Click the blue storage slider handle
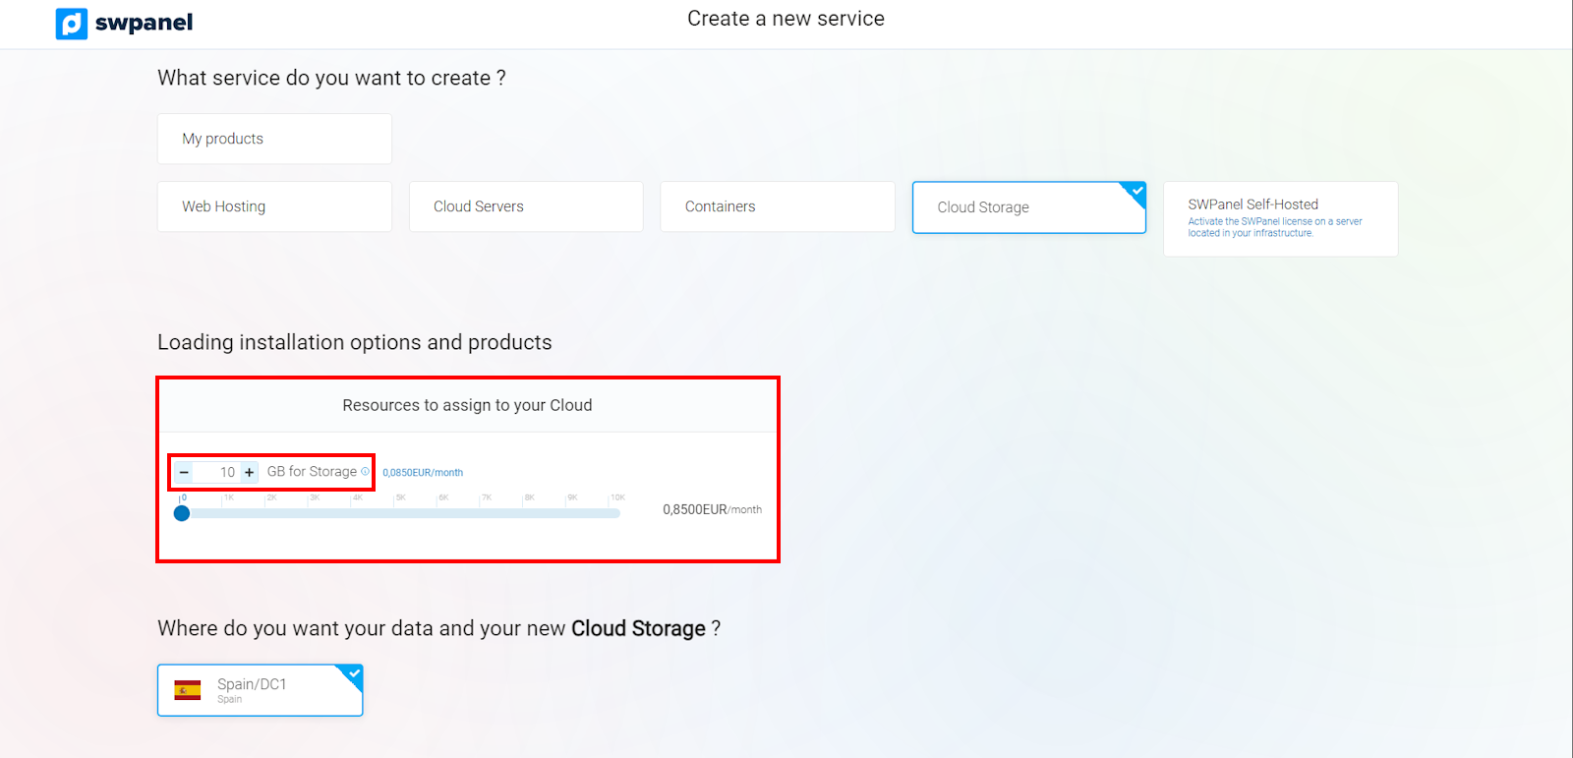 pyautogui.click(x=182, y=513)
